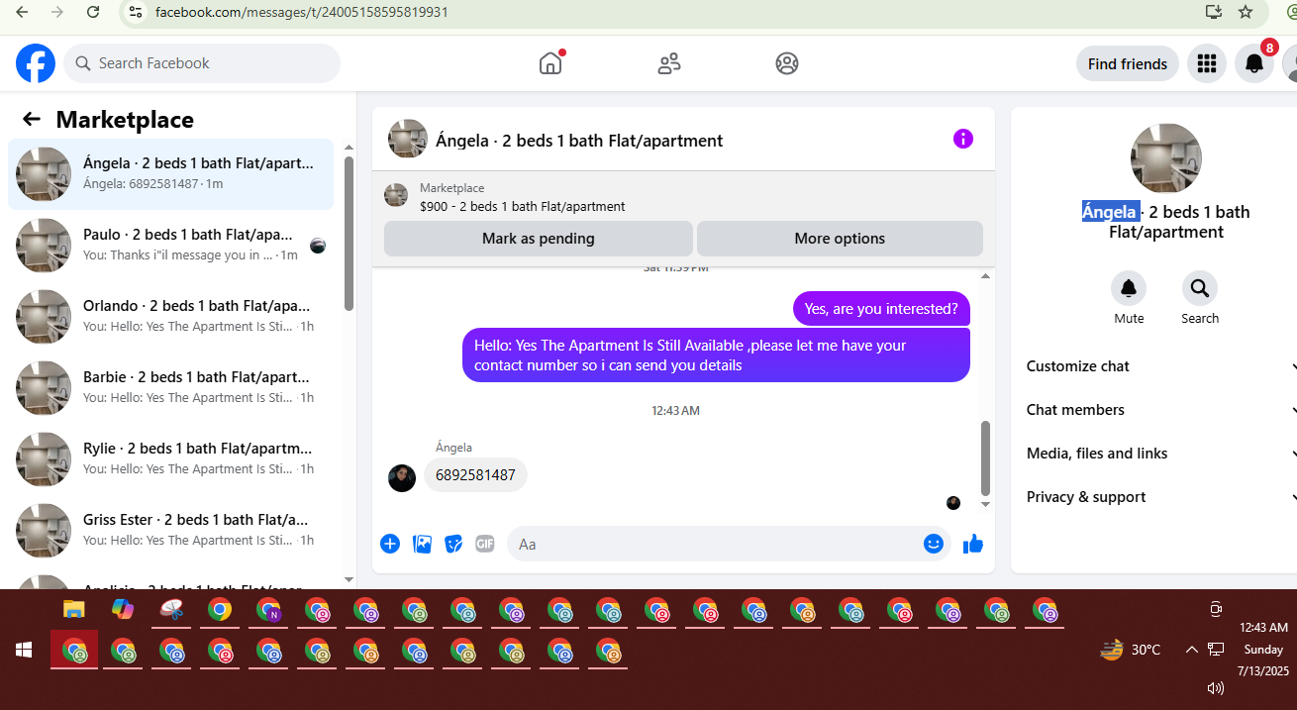Image resolution: width=1297 pixels, height=710 pixels.
Task: Click the Find friends button
Action: pyautogui.click(x=1128, y=63)
